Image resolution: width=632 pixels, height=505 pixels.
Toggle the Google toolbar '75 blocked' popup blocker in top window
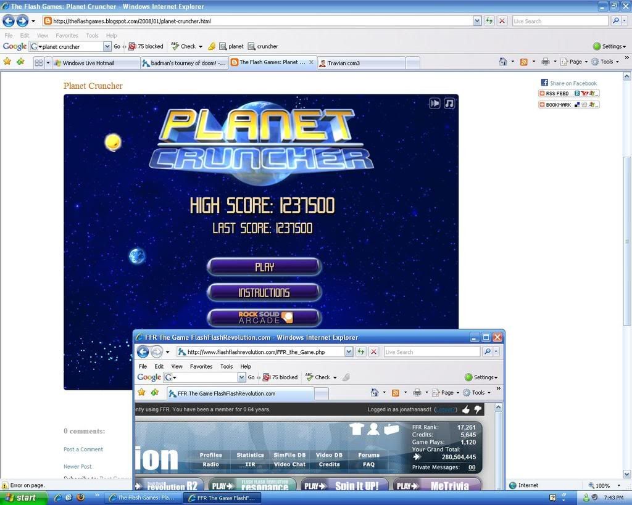click(146, 46)
